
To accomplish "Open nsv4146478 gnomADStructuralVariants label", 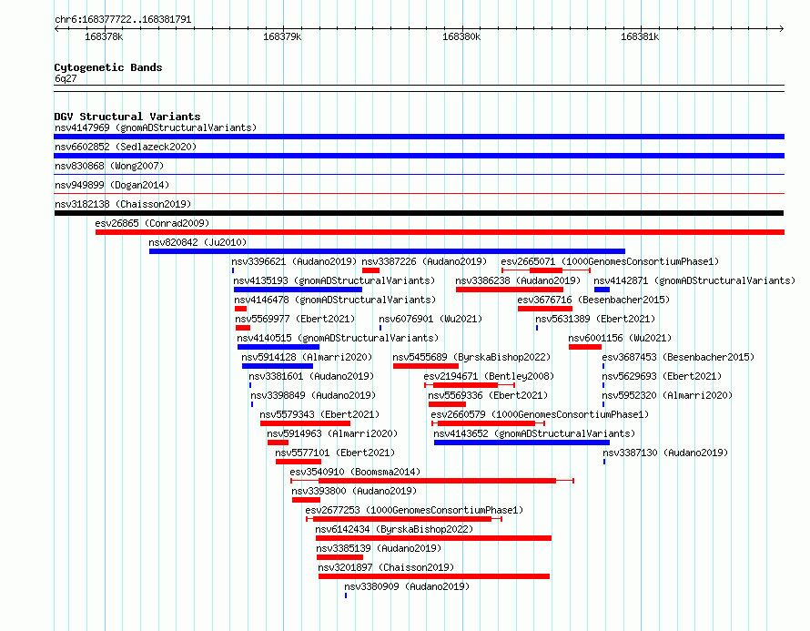I will click(335, 300).
